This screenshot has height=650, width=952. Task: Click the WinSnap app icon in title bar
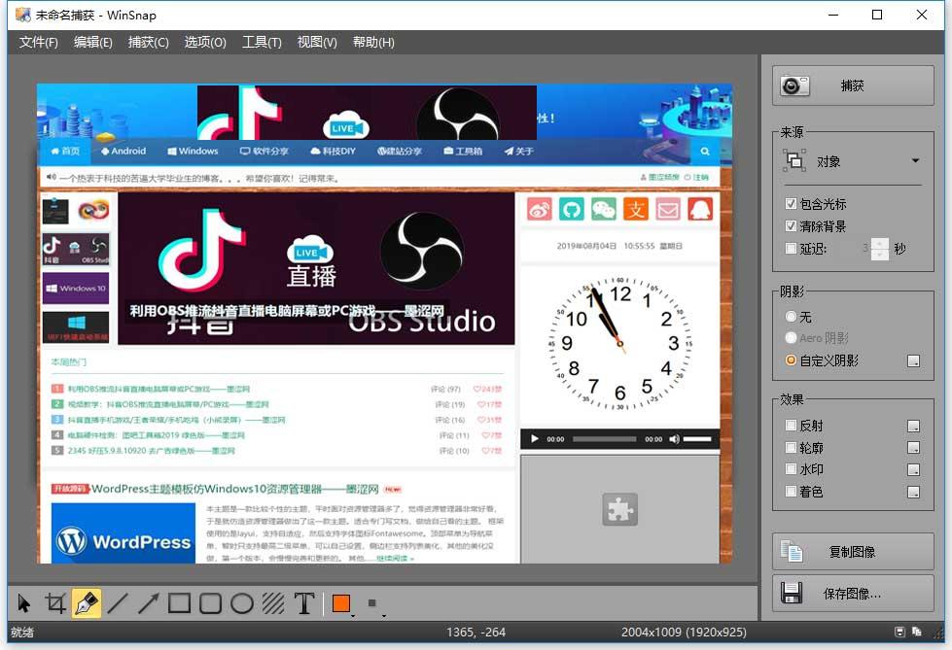coord(23,15)
